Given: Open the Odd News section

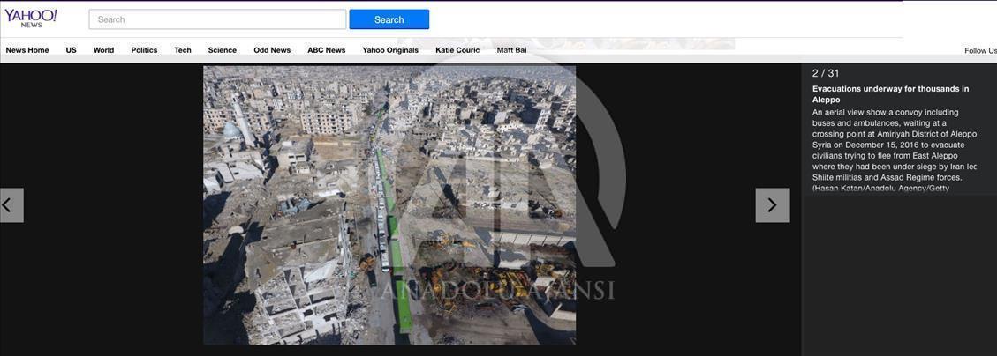Looking at the screenshot, I should [272, 50].
